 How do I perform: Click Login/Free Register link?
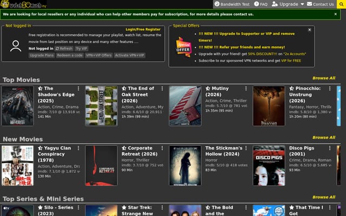[143, 29]
